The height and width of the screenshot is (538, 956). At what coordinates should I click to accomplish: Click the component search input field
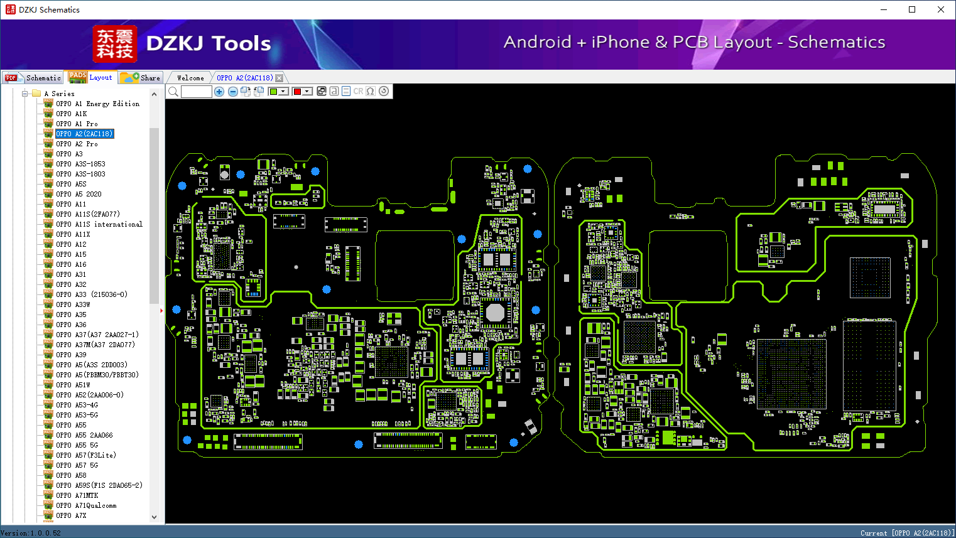(x=197, y=92)
